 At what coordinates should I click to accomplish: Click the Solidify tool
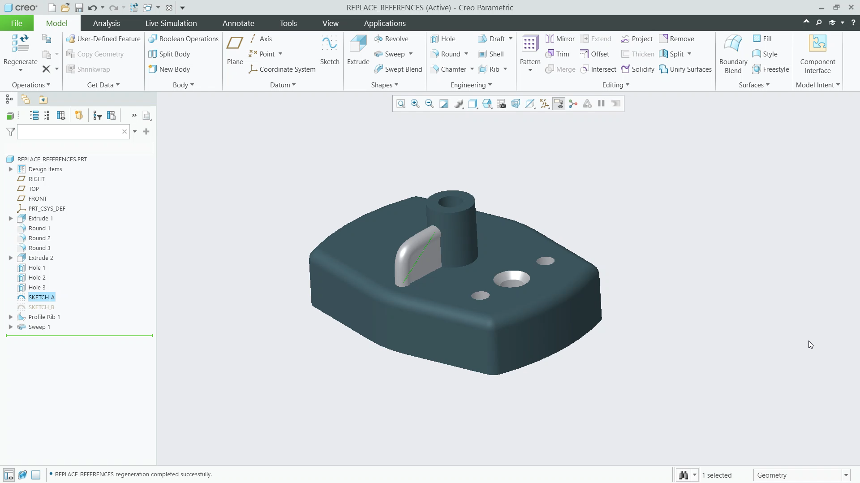click(638, 69)
